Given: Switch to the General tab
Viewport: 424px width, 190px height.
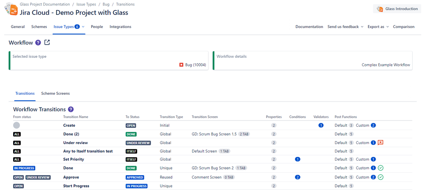Looking at the screenshot, I should click(17, 26).
